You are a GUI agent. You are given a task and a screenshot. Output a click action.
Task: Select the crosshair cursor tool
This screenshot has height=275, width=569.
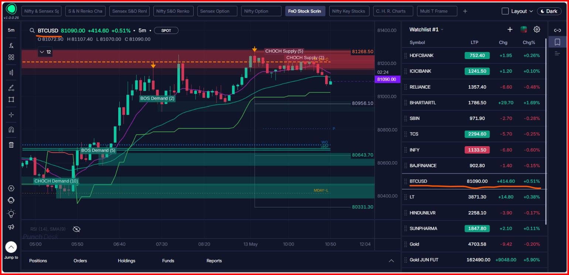(x=11, y=115)
